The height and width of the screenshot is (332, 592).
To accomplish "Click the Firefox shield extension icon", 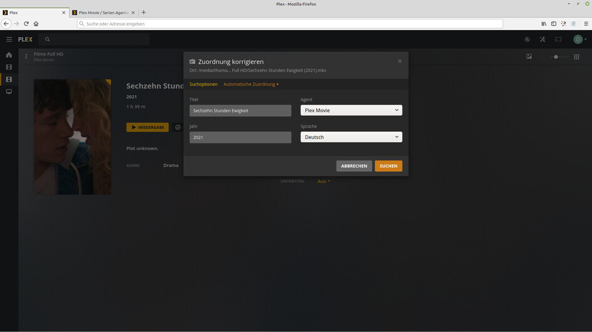I will 573,24.
